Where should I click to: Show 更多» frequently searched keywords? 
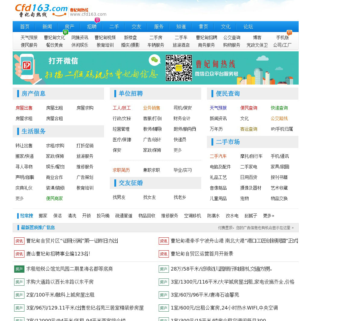pyautogui.click(x=268, y=216)
